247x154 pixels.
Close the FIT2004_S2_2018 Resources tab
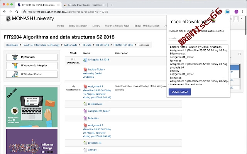tap(58, 5)
